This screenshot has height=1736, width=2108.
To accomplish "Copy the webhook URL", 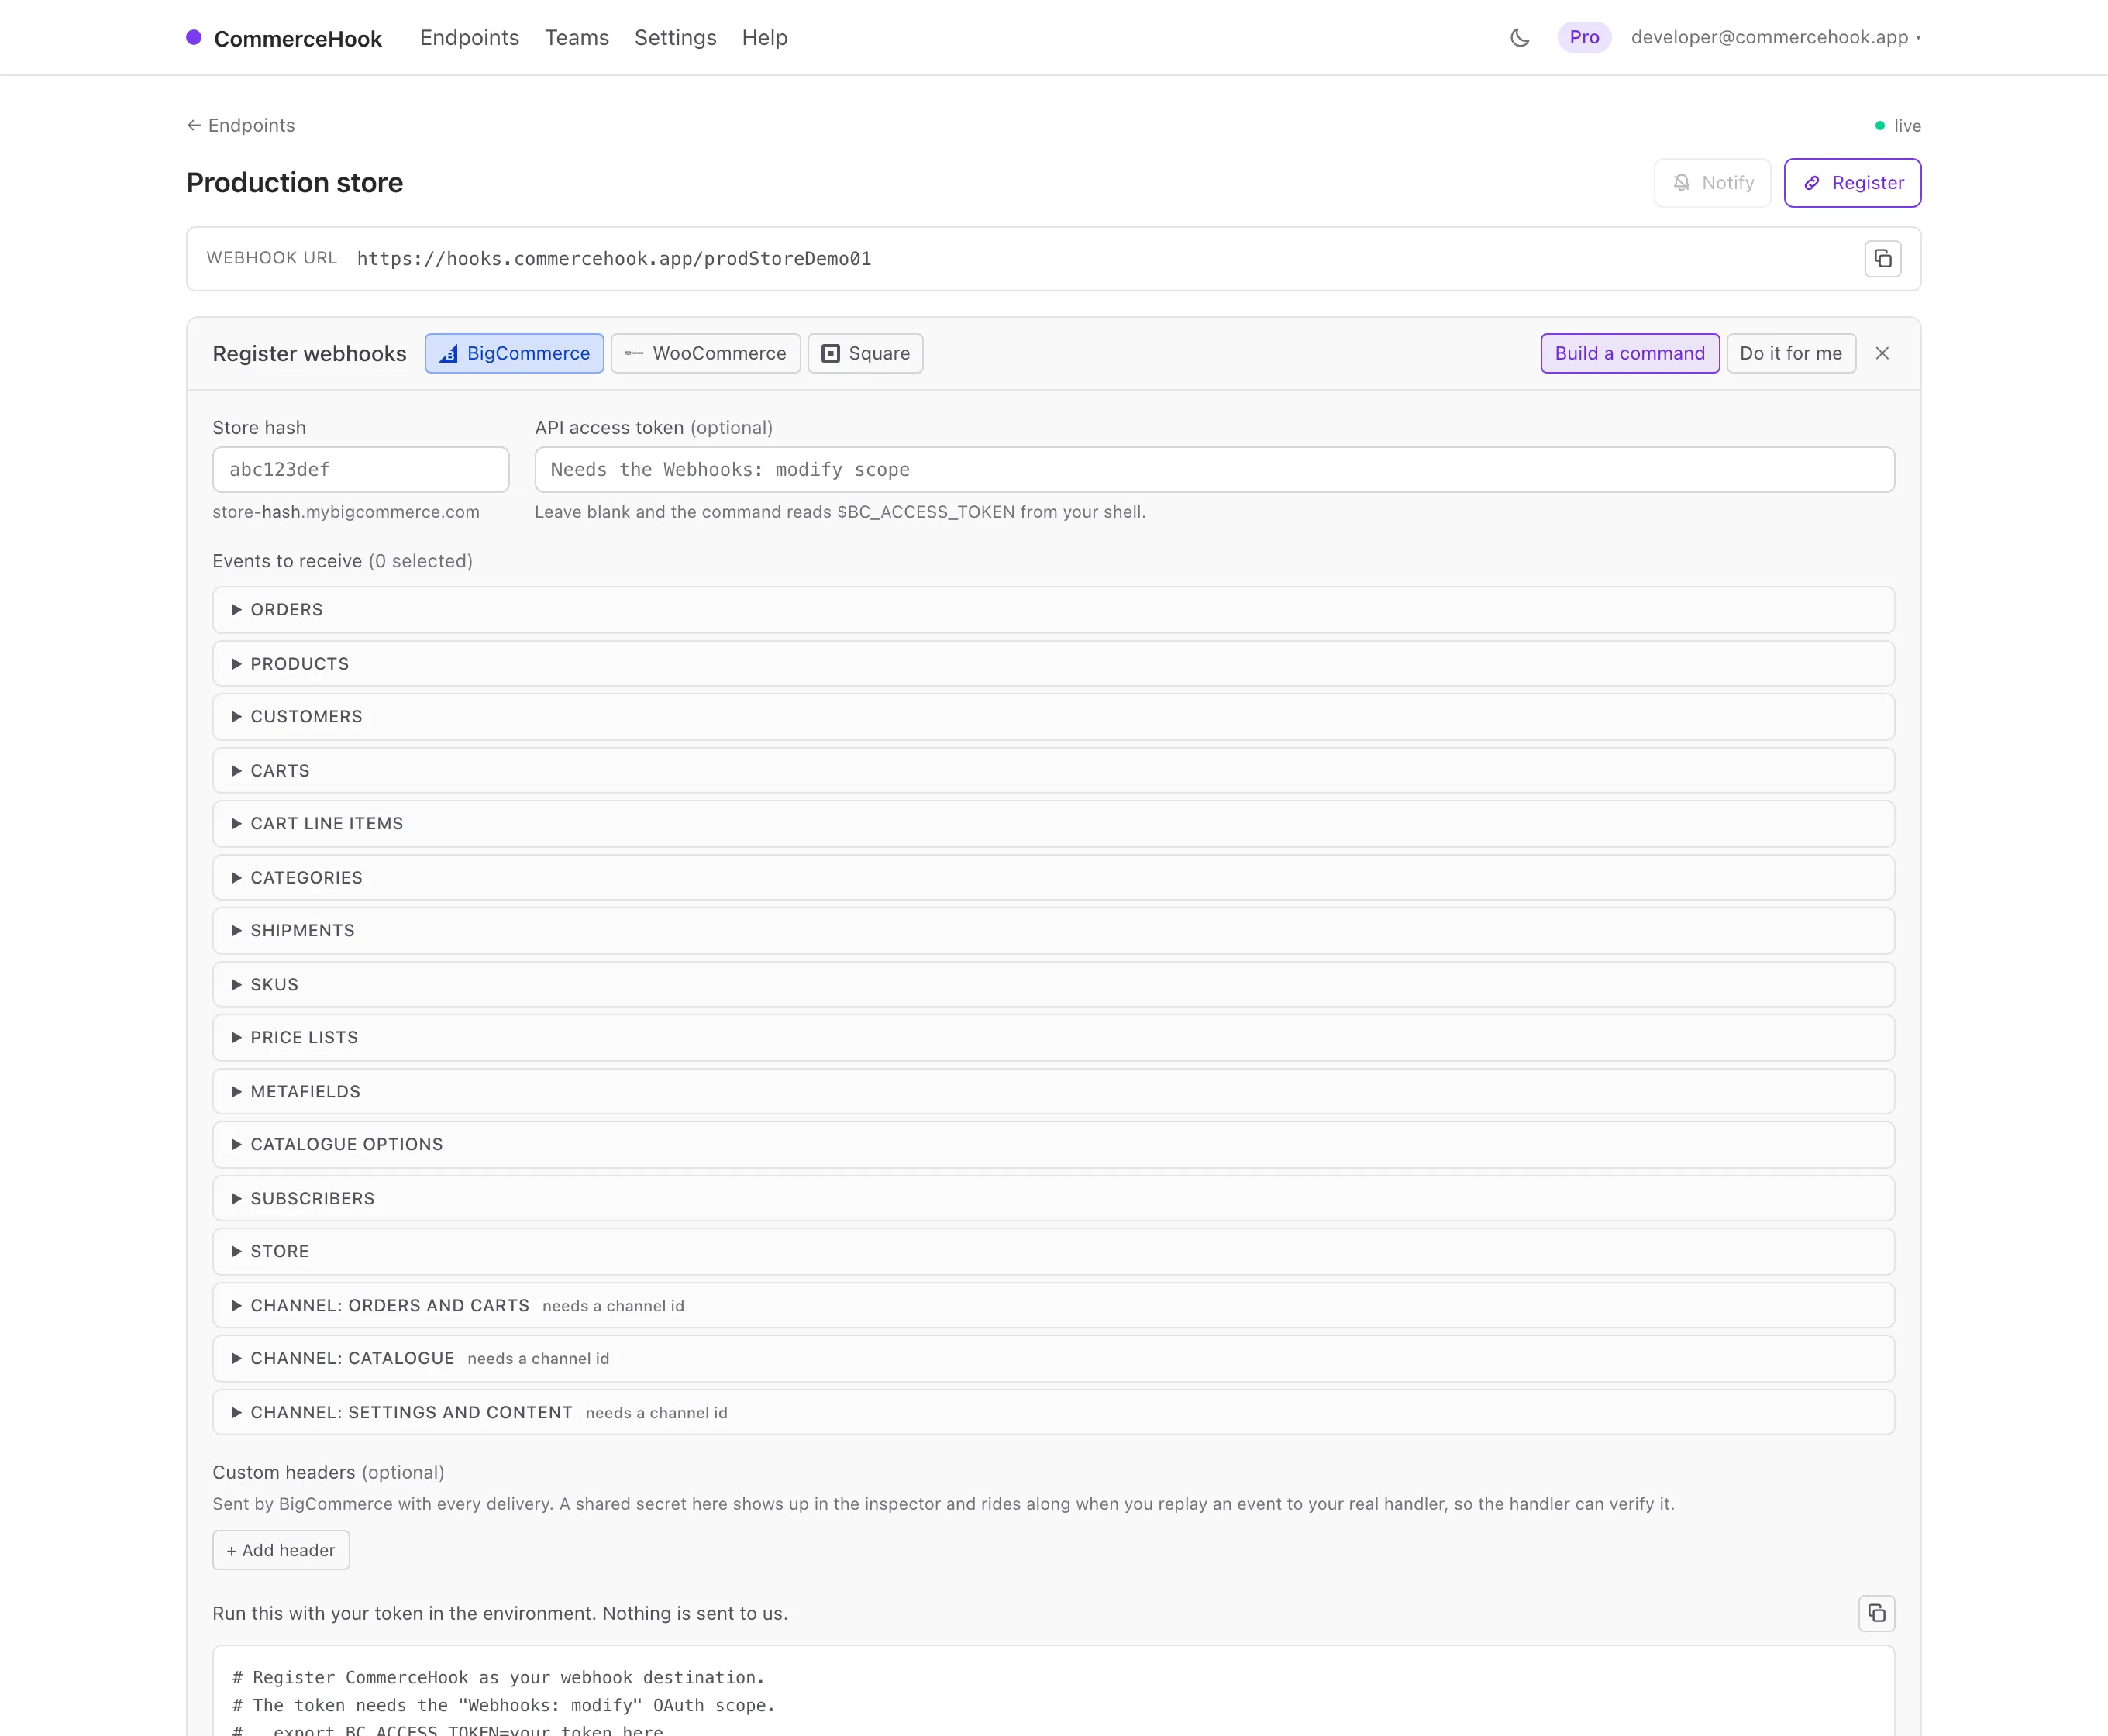I will 1882,259.
